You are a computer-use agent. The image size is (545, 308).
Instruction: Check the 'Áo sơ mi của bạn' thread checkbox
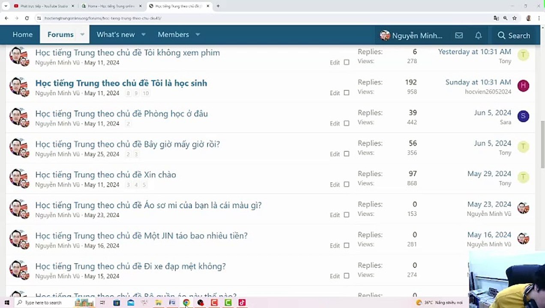[347, 215]
